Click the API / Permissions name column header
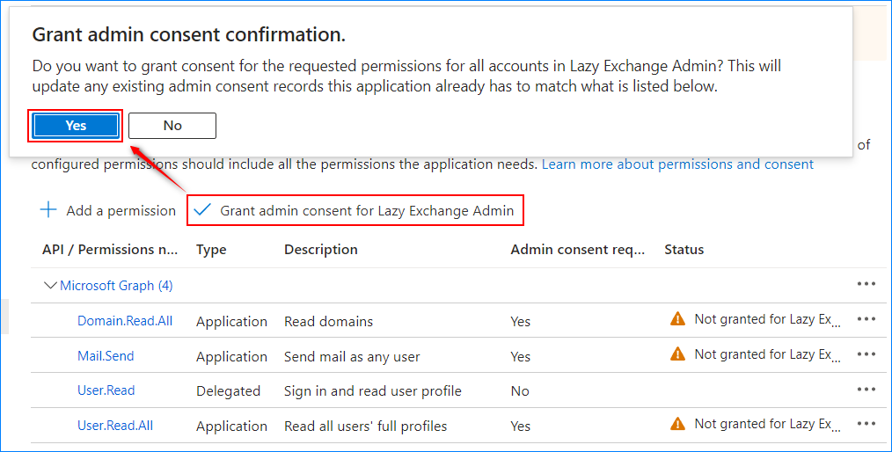 (x=110, y=250)
